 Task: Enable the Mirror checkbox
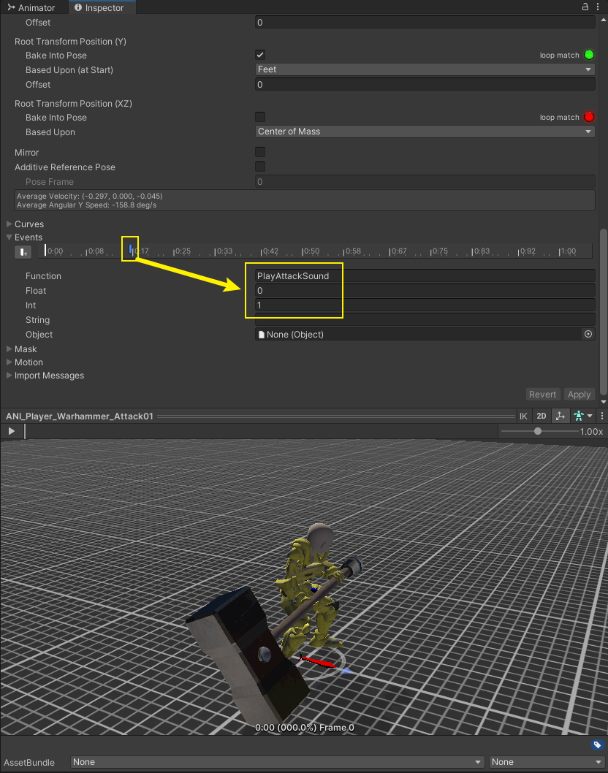coord(260,153)
